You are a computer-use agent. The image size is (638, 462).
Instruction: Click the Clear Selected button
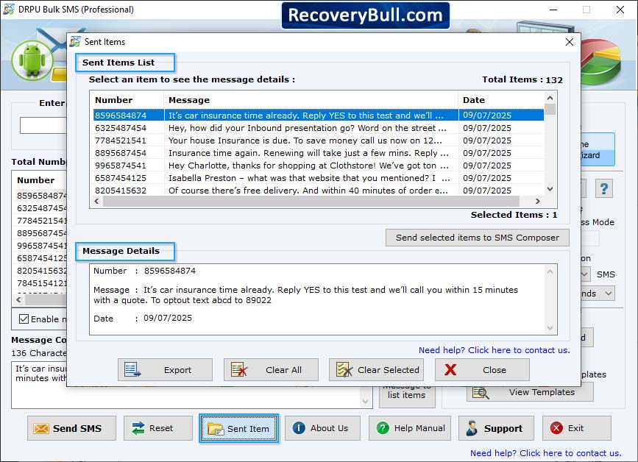pos(376,370)
